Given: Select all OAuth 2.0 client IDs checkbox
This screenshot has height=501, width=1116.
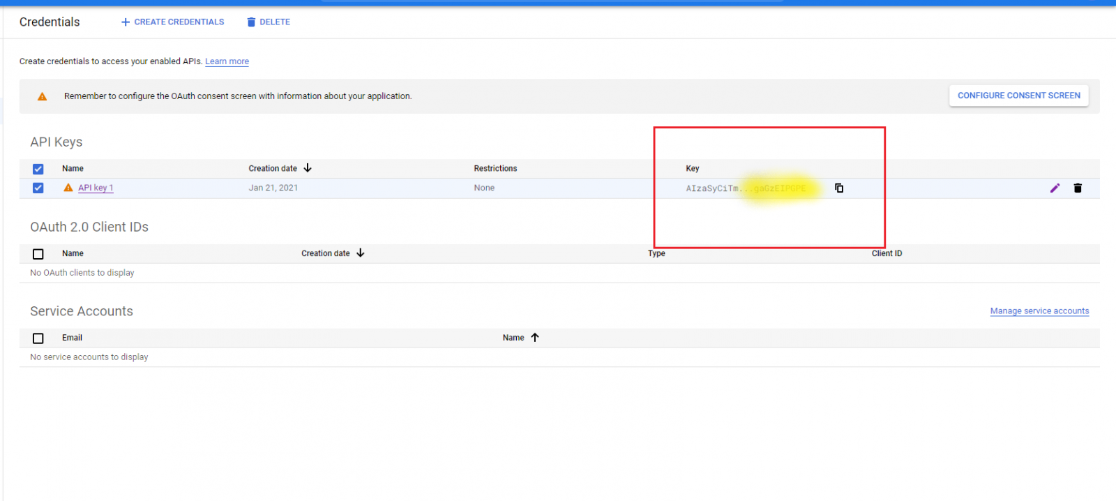Looking at the screenshot, I should 38,254.
